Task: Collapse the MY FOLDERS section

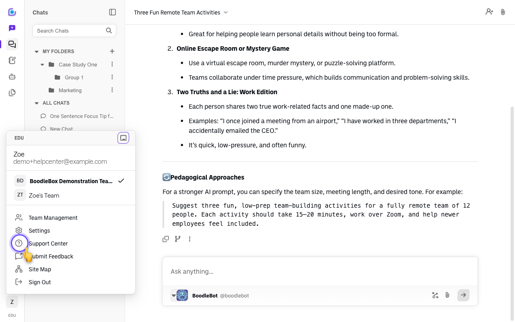Action: coord(37,52)
